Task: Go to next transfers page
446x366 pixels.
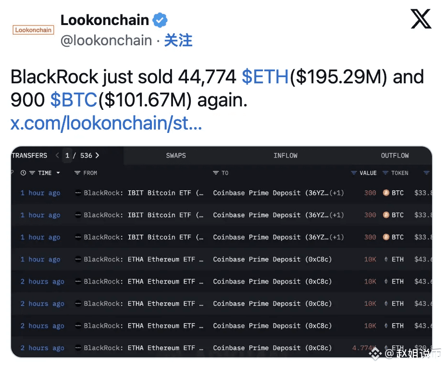Action: tap(97, 156)
